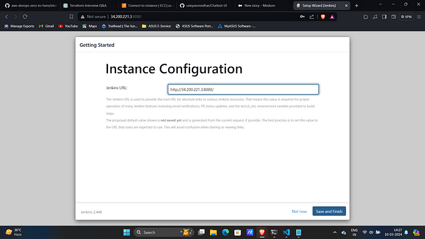
Task: Open Trailhead bookmark
Action: (x=120, y=26)
